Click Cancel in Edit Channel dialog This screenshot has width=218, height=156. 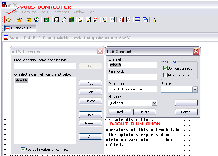pos(186,112)
